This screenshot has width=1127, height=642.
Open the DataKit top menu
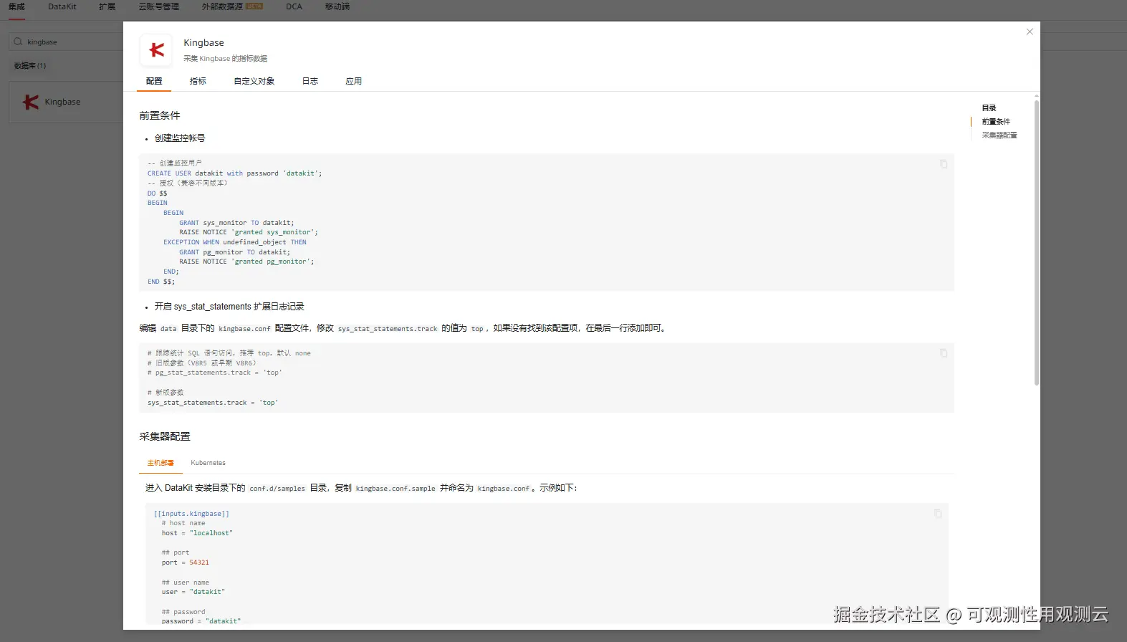62,6
